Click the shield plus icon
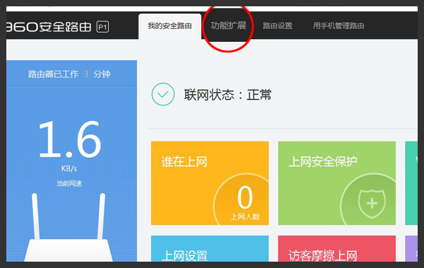The width and height of the screenshot is (424, 268). pos(370,203)
